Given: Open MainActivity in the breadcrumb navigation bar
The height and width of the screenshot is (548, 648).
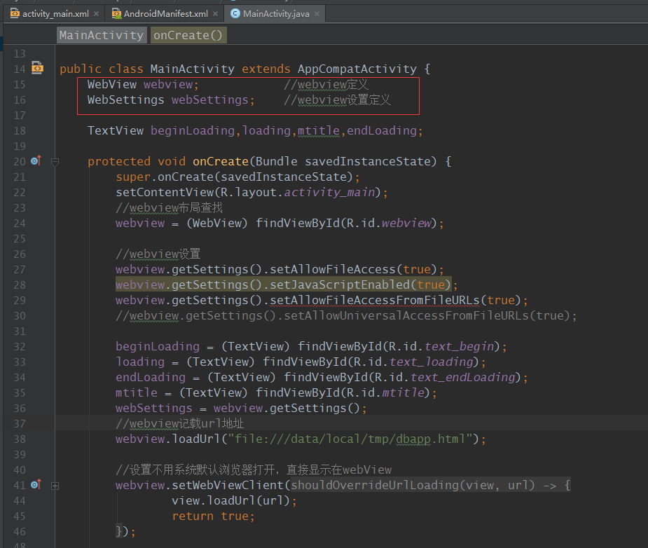Looking at the screenshot, I should (x=101, y=34).
